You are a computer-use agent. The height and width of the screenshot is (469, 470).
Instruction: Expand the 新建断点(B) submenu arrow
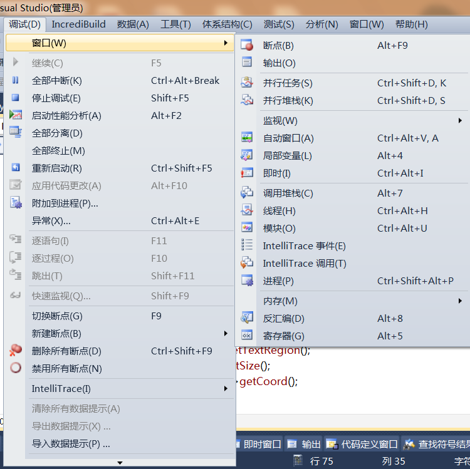point(226,333)
